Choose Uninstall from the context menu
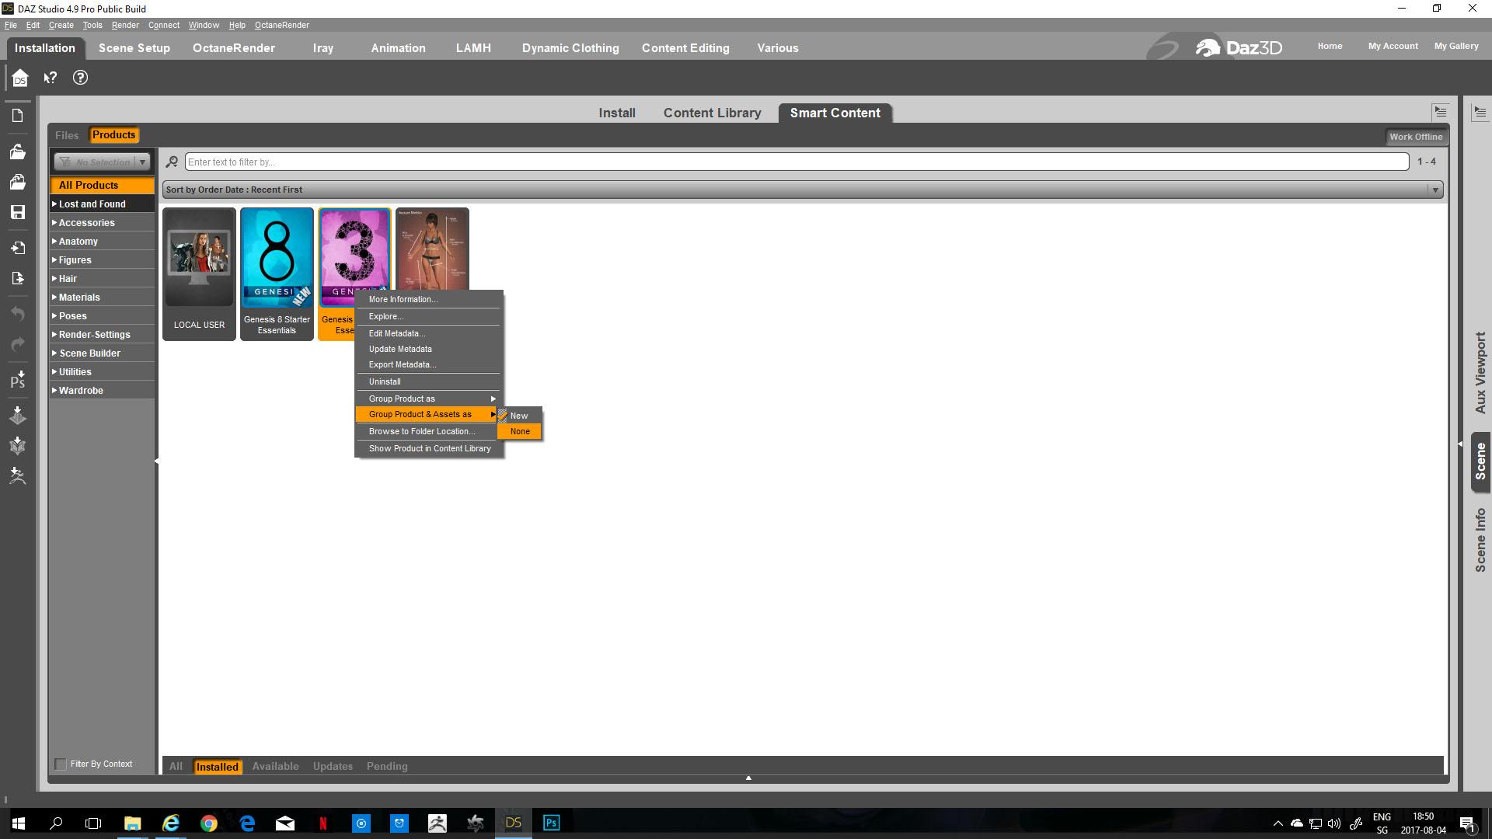1492x839 pixels. 385,382
